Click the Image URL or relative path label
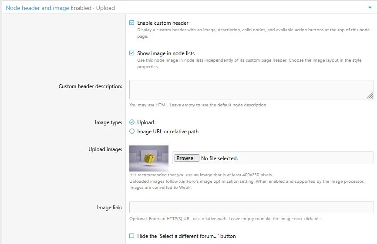377x244 pixels. click(x=168, y=132)
